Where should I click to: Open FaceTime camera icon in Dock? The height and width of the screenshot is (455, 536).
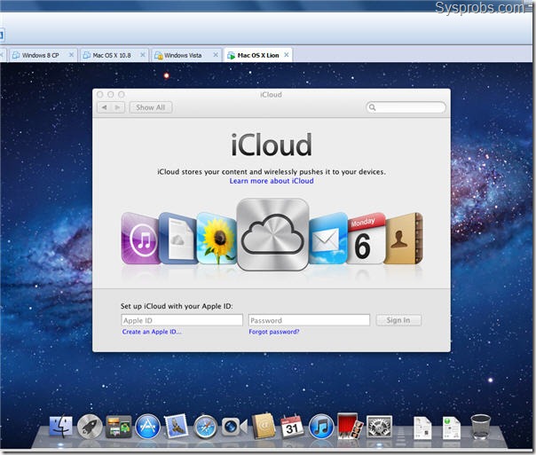(234, 427)
